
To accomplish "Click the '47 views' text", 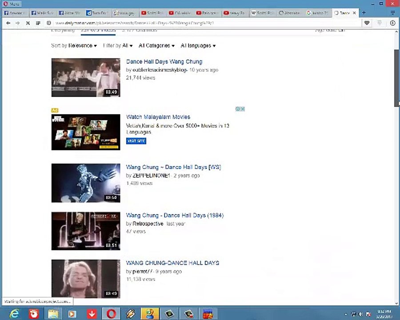I will [x=136, y=232].
